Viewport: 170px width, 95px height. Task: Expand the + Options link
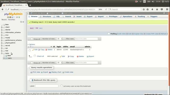coord(31,44)
